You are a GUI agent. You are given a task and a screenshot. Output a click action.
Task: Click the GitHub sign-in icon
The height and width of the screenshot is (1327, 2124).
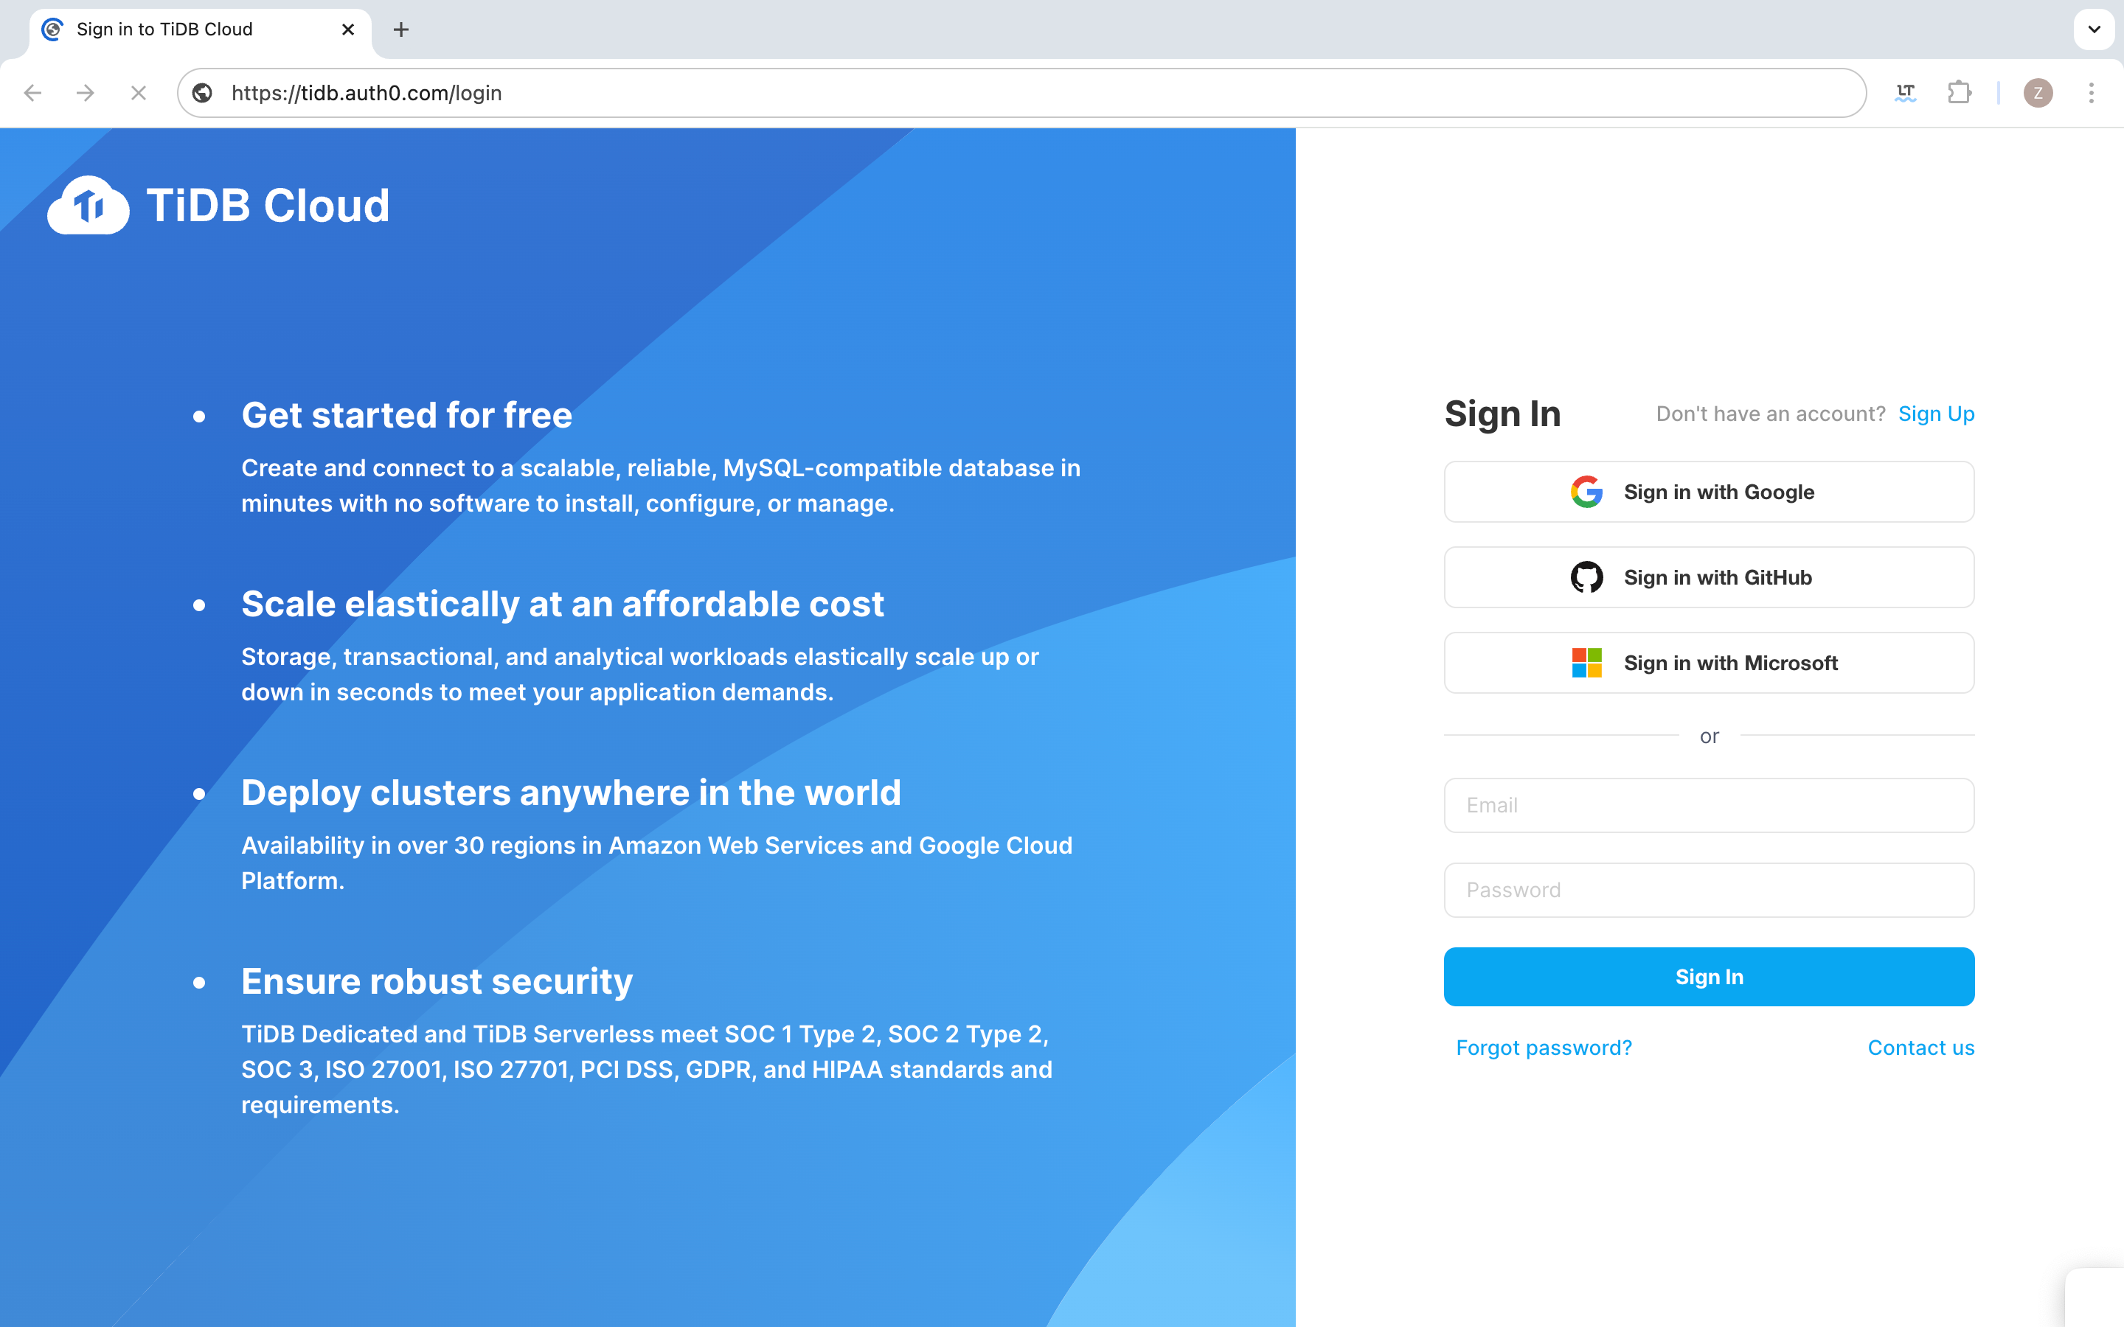coord(1589,577)
